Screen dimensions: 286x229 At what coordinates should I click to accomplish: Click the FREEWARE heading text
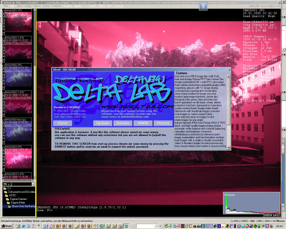coord(63,129)
